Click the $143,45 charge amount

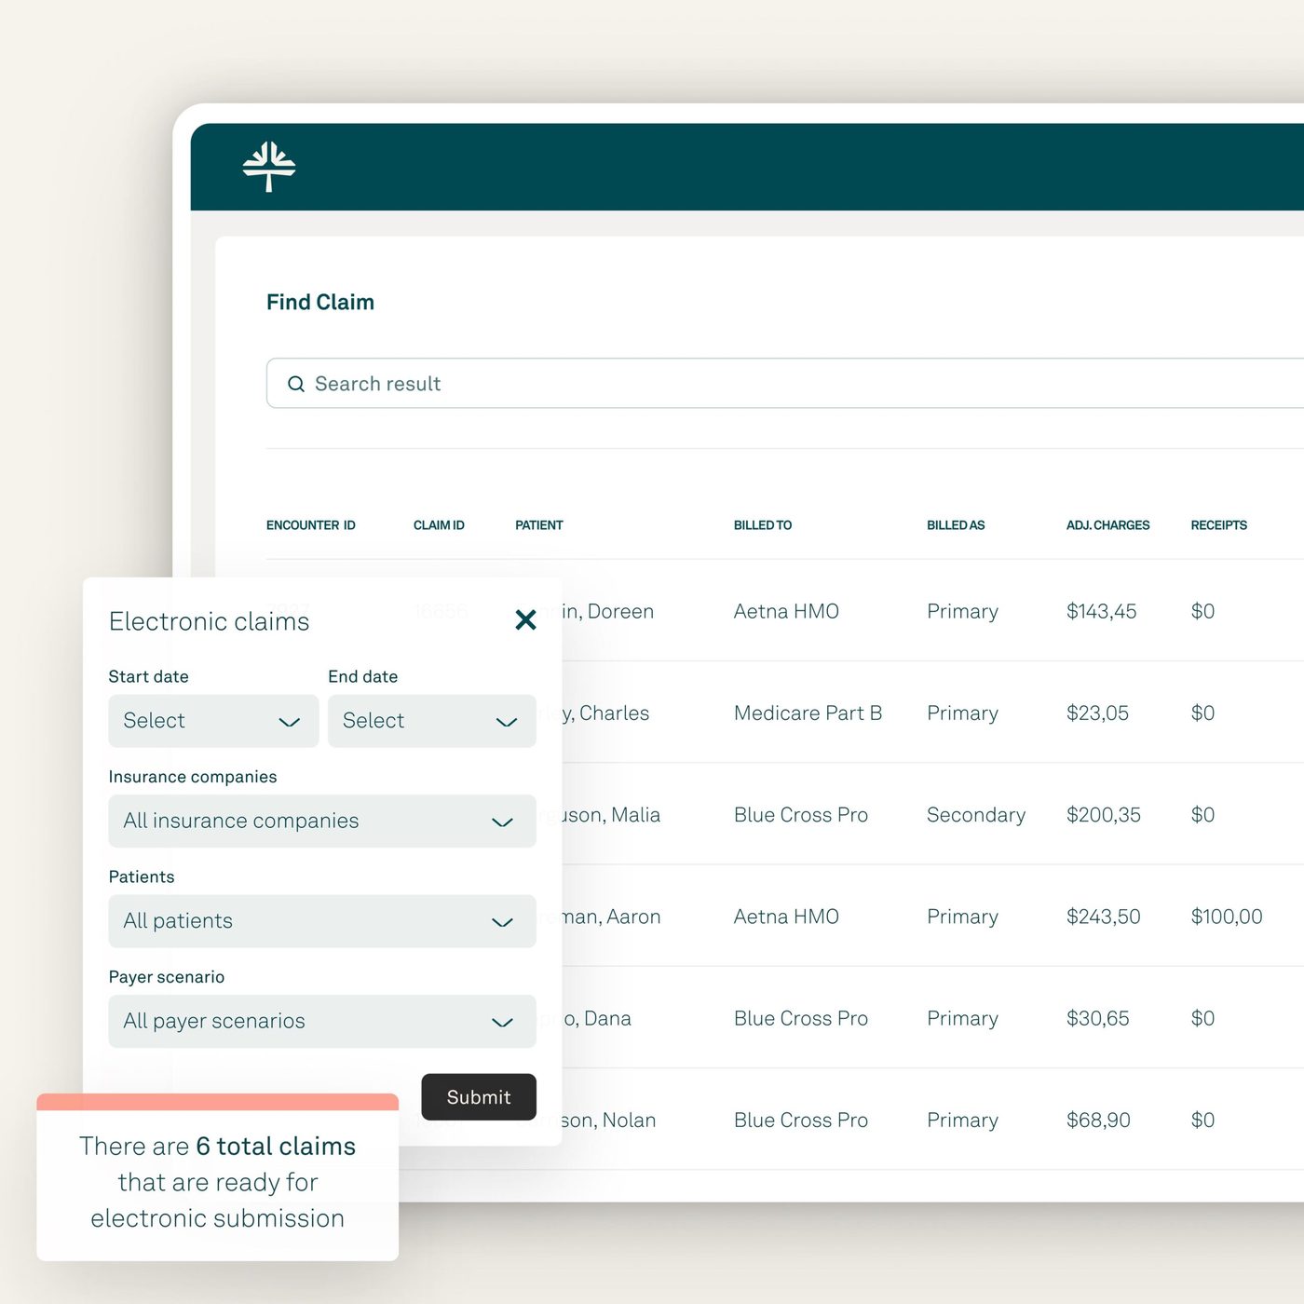coord(1102,611)
